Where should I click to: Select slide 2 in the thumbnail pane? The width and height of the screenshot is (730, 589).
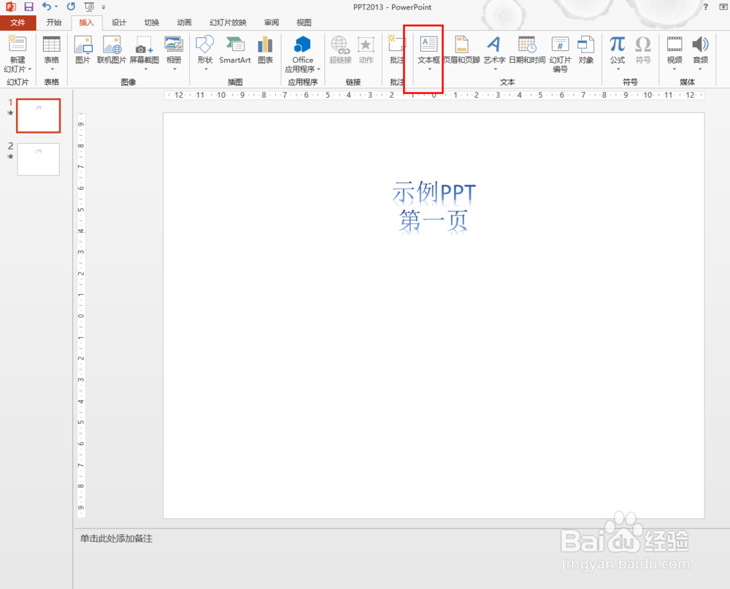[x=38, y=159]
